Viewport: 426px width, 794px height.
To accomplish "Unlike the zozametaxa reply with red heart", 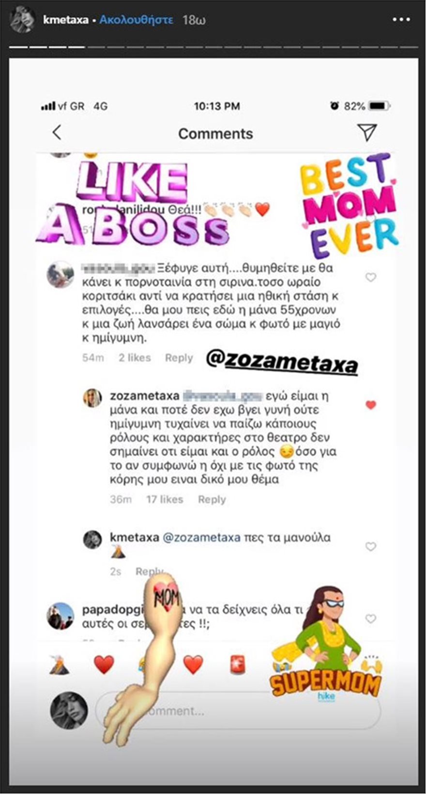I will pos(370,405).
